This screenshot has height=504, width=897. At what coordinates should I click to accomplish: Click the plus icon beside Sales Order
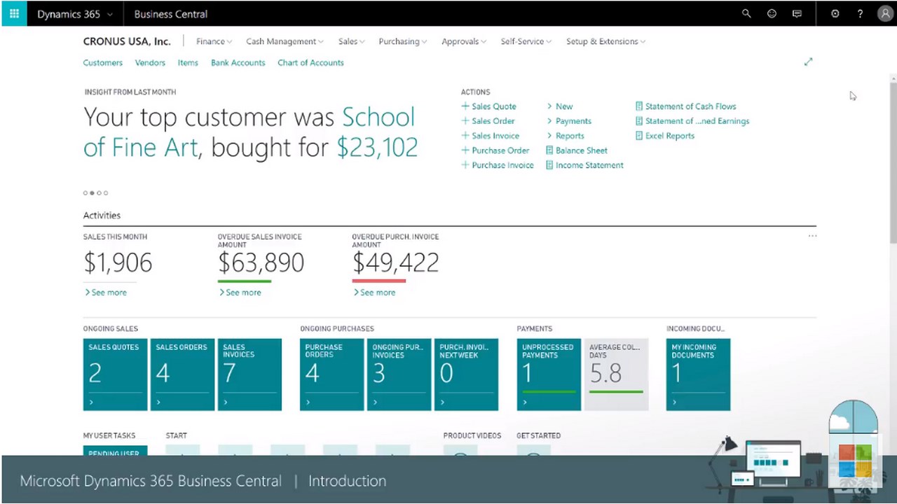(x=465, y=121)
